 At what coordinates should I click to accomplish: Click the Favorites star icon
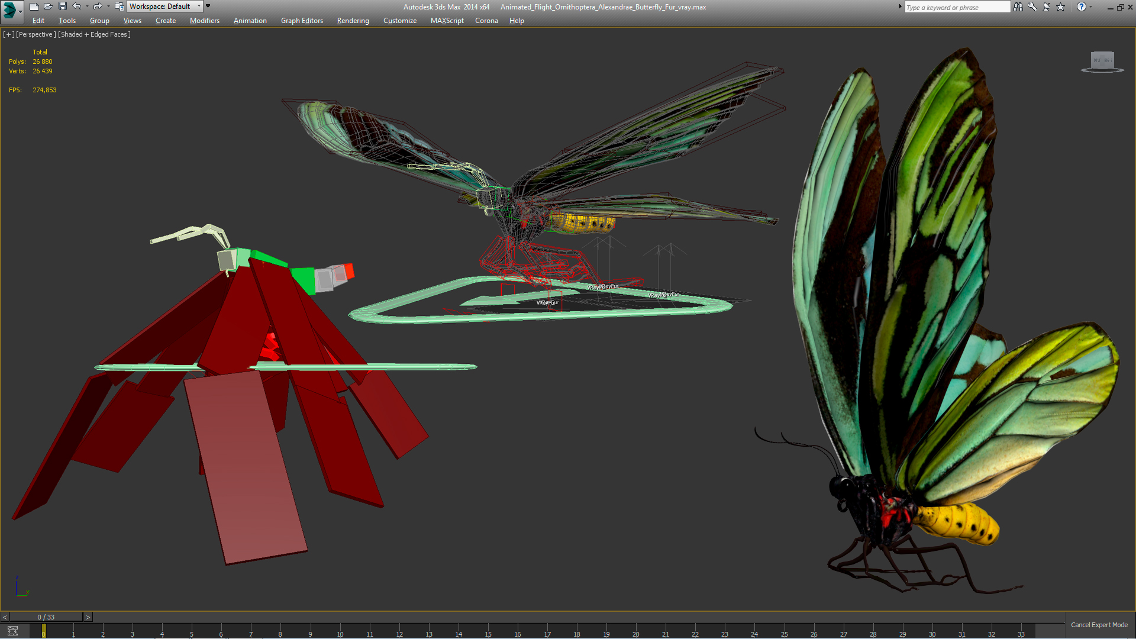[1060, 7]
